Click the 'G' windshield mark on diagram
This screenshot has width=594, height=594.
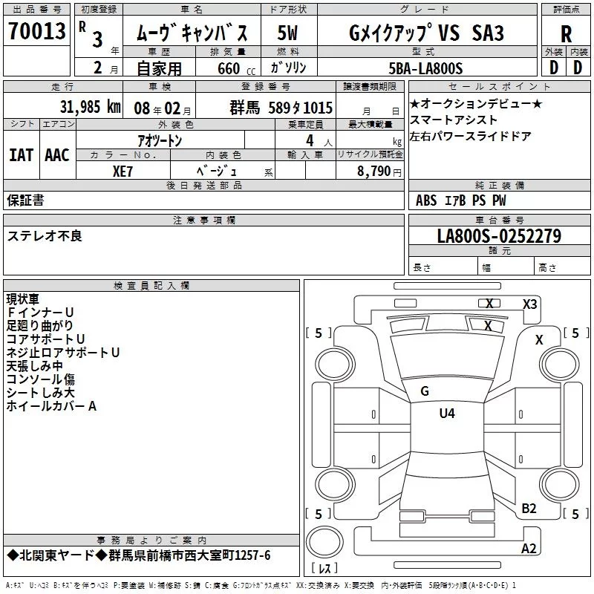coord(425,391)
